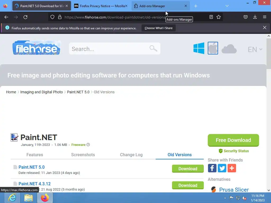The image size is (271, 203).
Task: Open more sharing options plus icon
Action: 232,168
